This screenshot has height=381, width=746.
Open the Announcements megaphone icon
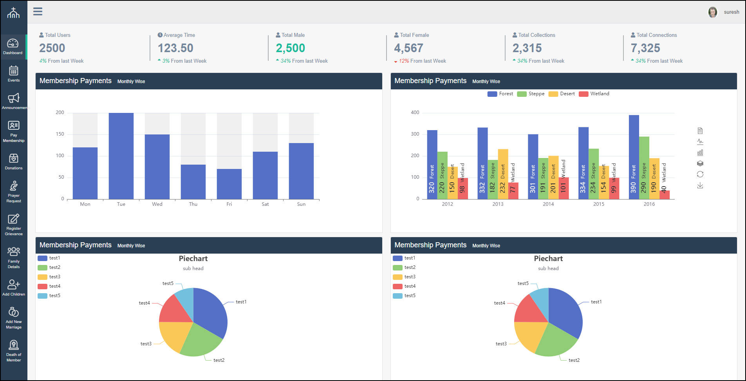[x=14, y=98]
